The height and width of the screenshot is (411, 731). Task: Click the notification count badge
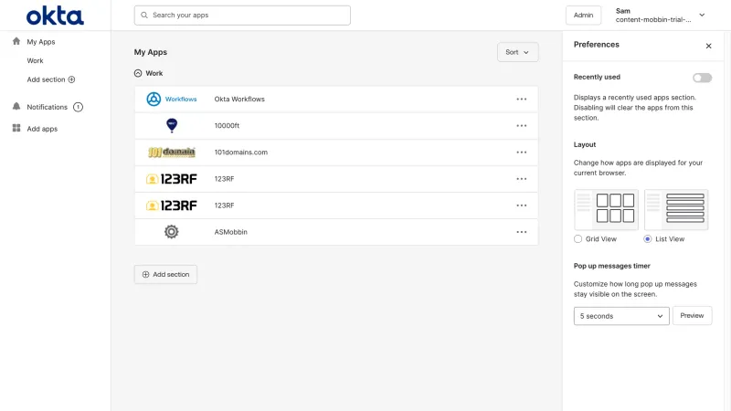tap(78, 107)
